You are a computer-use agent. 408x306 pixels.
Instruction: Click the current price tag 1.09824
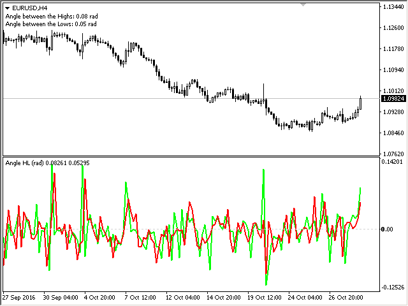(391, 99)
